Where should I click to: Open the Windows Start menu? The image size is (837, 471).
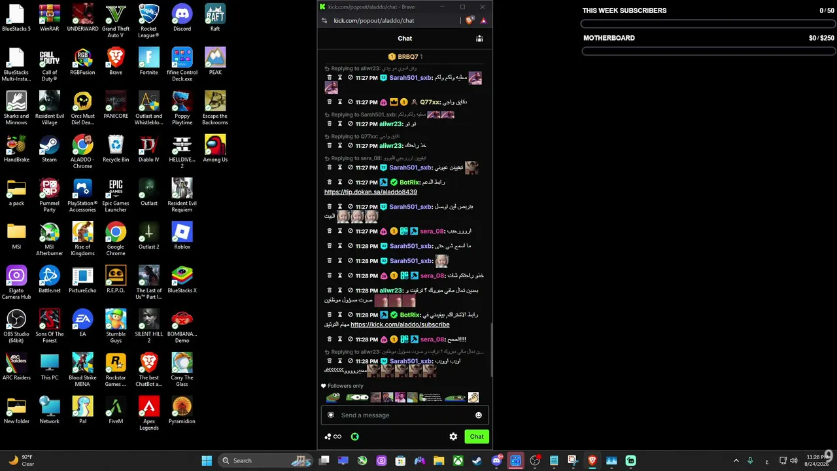click(x=207, y=461)
